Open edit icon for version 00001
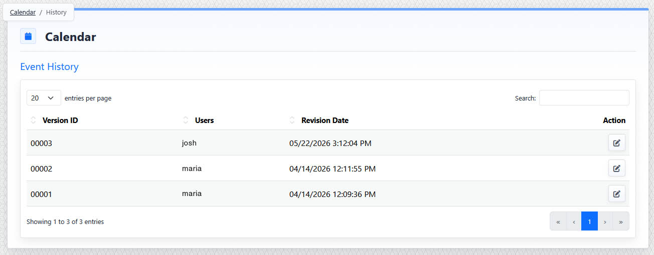The width and height of the screenshot is (654, 255). click(x=616, y=193)
